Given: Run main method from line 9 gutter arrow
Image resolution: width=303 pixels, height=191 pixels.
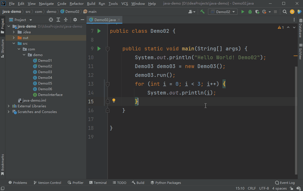Looking at the screenshot, I should 99,48.
